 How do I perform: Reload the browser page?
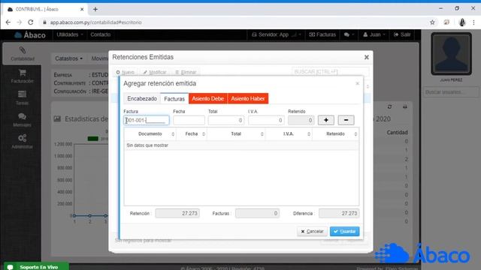(x=30, y=22)
